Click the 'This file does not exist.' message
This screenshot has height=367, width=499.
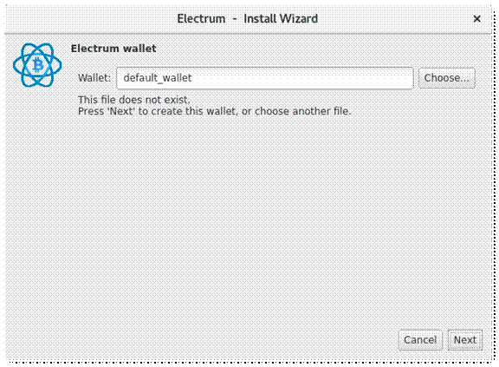[134, 100]
